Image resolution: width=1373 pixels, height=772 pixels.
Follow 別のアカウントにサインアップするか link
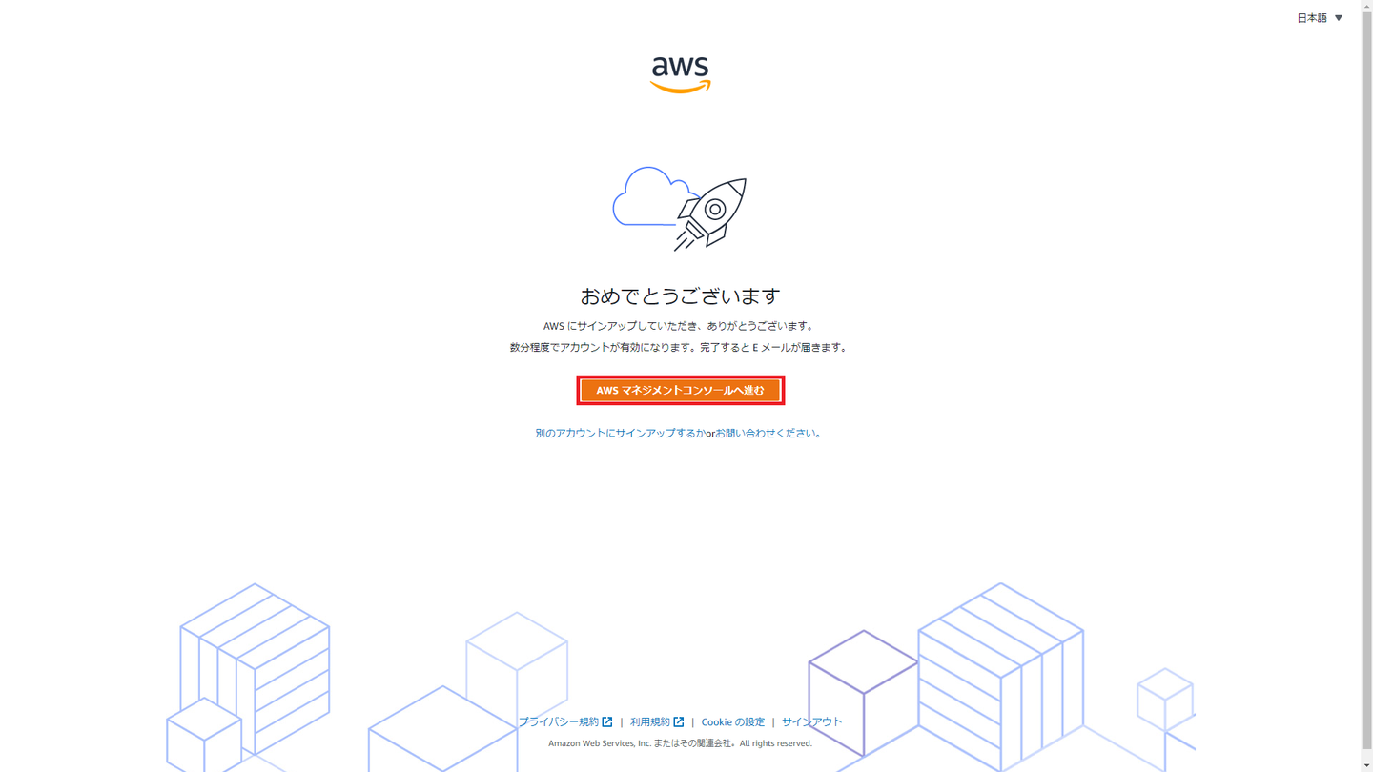point(620,434)
